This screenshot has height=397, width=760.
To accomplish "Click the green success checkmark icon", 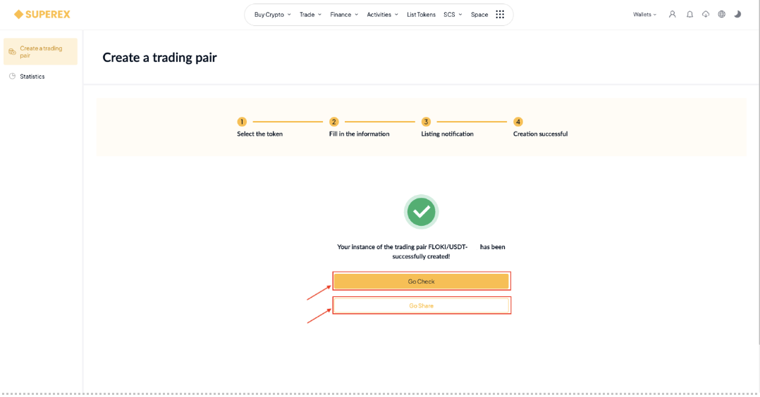I will pos(421,212).
